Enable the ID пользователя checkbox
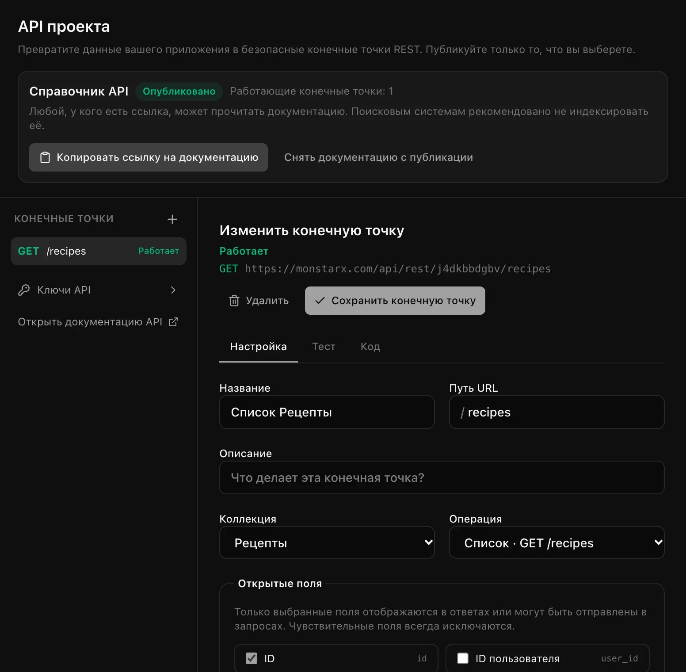686x672 pixels. (463, 658)
